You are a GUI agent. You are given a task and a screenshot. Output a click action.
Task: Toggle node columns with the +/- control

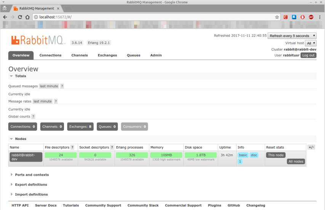pos(311,147)
